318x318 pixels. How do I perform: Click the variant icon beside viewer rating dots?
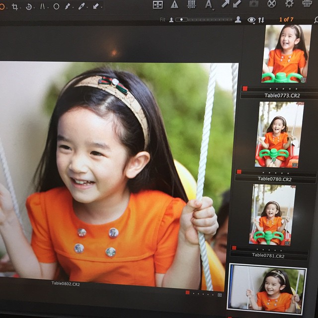(220, 295)
